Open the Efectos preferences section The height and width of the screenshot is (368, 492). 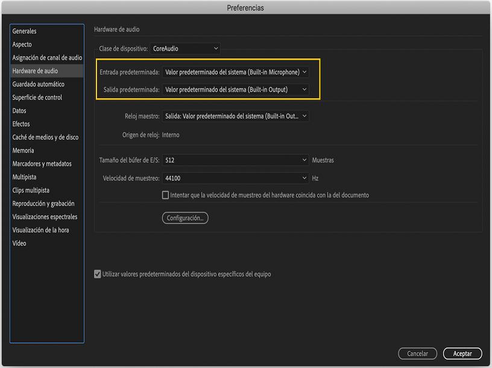coord(24,123)
